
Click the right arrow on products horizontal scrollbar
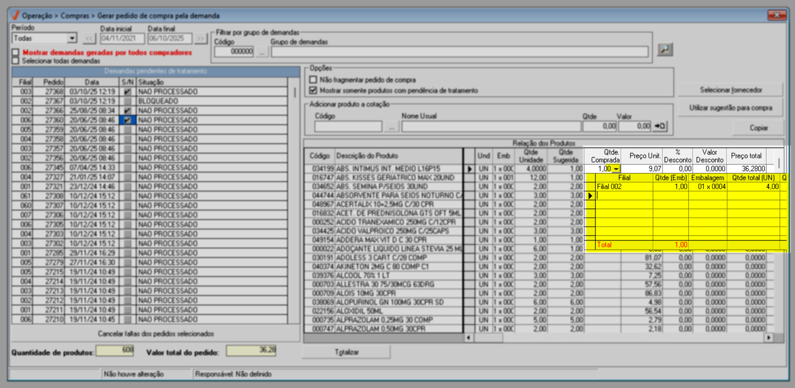(768, 338)
